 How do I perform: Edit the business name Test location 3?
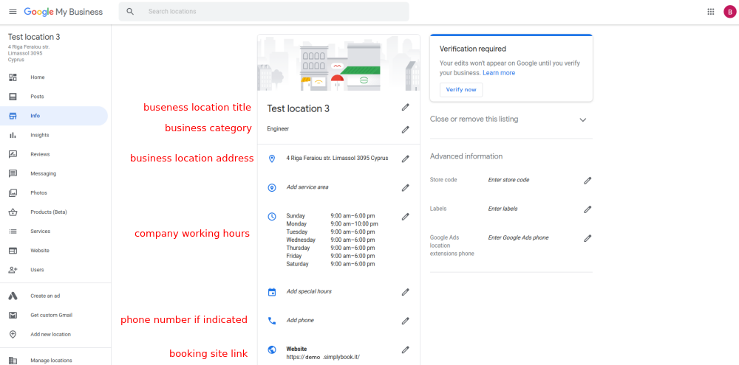pyautogui.click(x=405, y=108)
